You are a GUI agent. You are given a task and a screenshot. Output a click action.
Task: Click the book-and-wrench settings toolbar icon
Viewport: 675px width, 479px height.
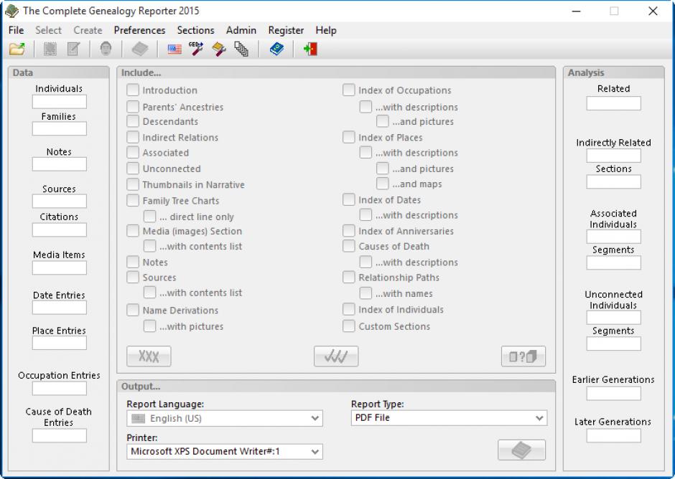click(219, 49)
